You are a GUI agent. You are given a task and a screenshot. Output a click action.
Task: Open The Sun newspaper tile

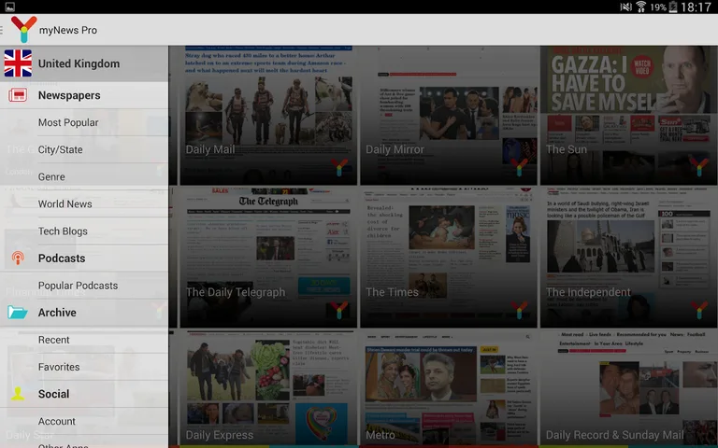click(x=628, y=115)
